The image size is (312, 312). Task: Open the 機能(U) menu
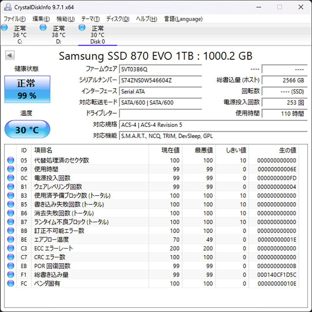(65, 19)
